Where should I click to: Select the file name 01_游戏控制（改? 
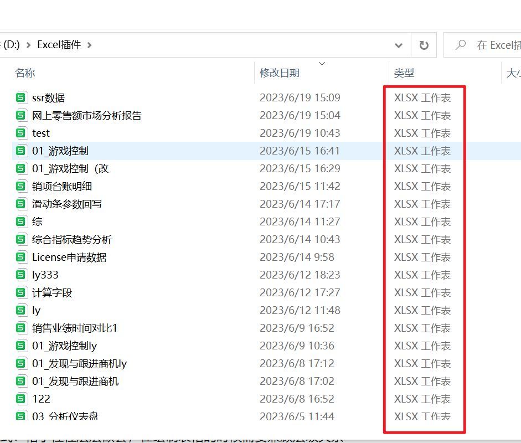point(70,168)
